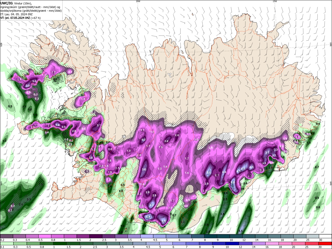Click the rain scale swatch labeled 0.5

(33, 244)
